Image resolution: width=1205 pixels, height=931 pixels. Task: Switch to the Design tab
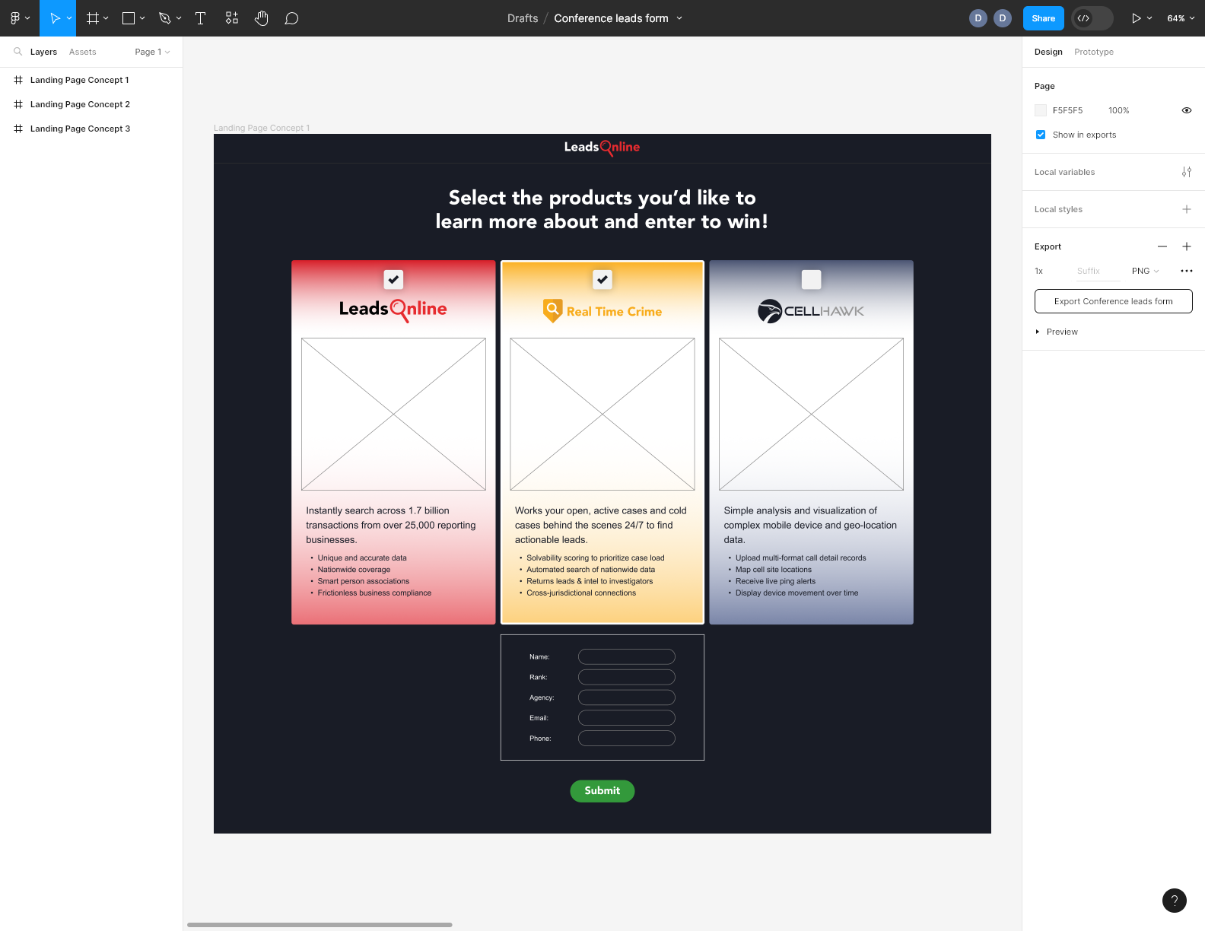[1048, 52]
